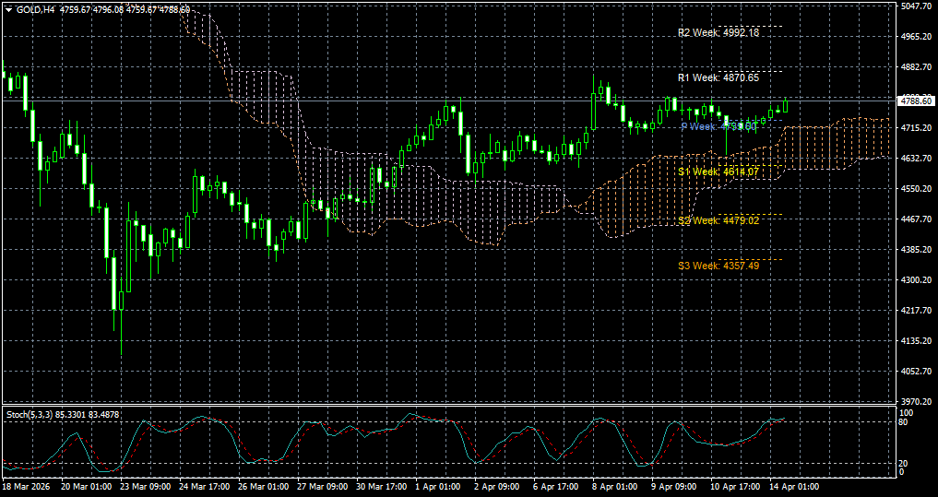Click the 8 Apr 01:00 time label
The height and width of the screenshot is (497, 938).
(615, 487)
